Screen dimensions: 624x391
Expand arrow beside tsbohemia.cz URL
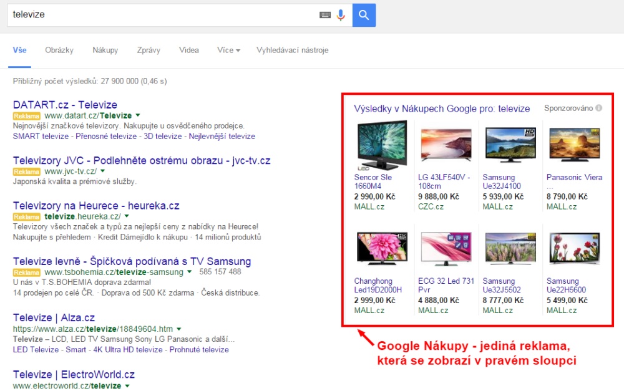click(x=190, y=272)
